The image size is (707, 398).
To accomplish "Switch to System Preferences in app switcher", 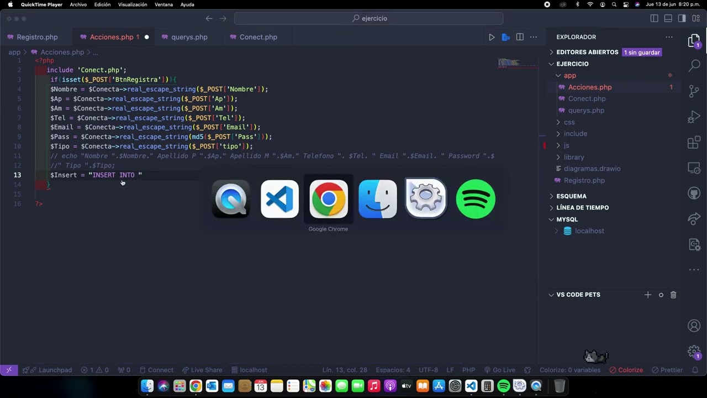I will pos(426,199).
